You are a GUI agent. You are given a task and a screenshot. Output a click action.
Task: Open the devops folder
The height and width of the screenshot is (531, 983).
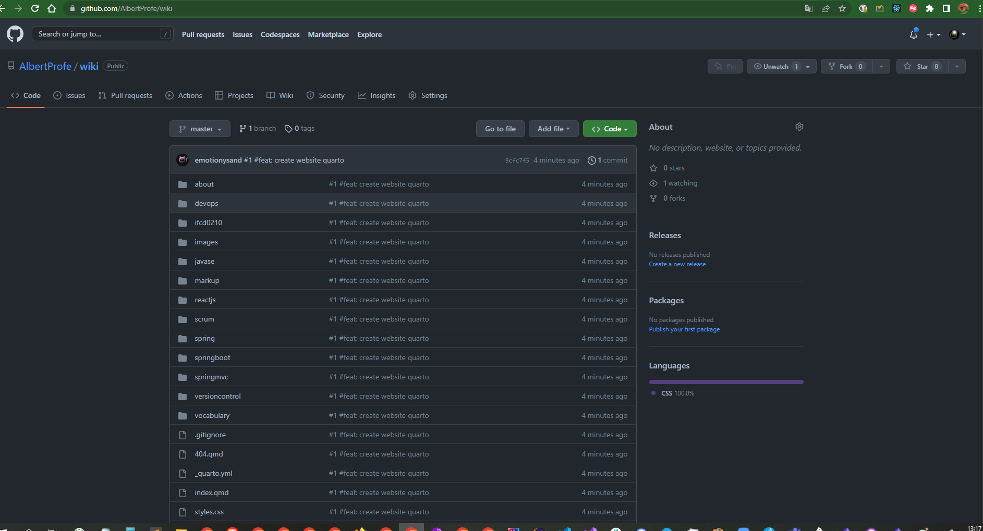pyautogui.click(x=206, y=203)
